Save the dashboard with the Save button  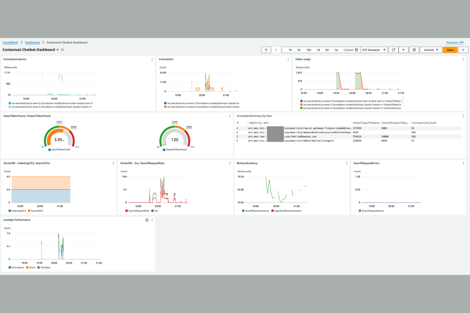coord(450,50)
